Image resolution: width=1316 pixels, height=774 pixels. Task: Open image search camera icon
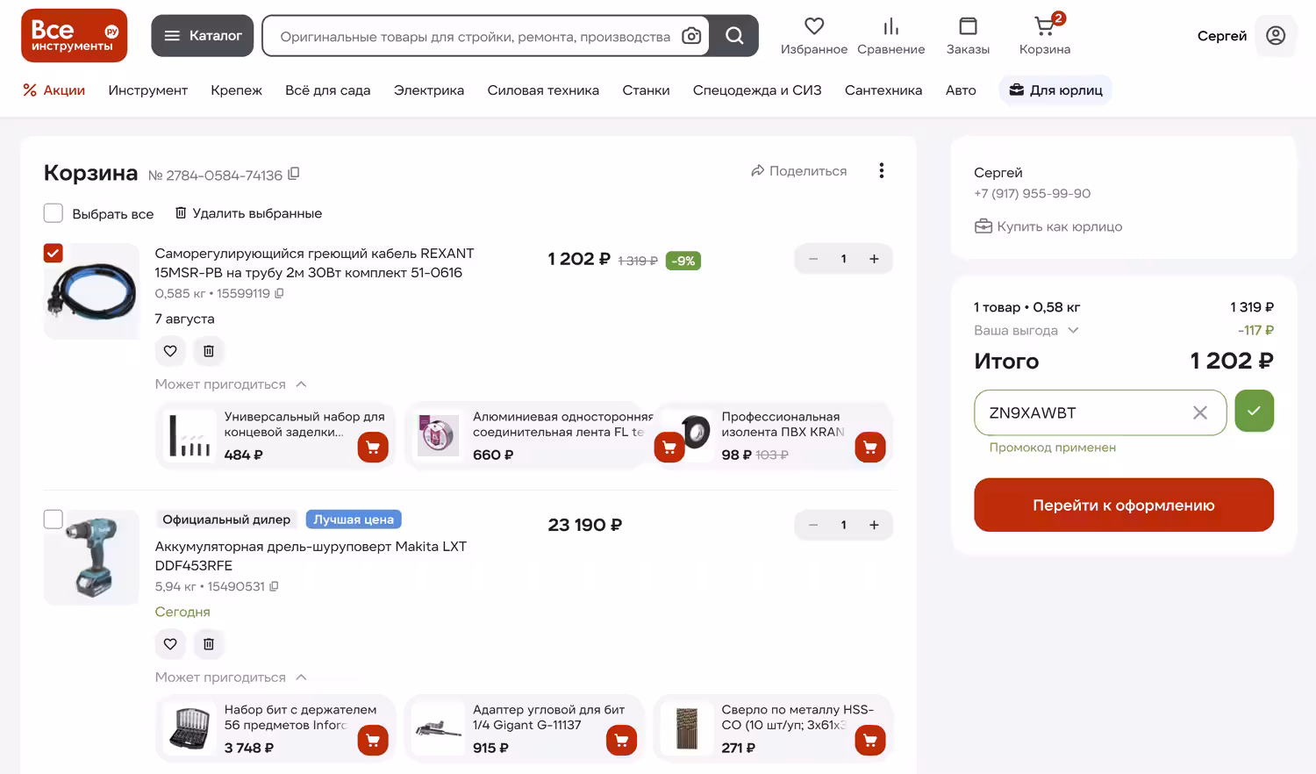pyautogui.click(x=691, y=36)
